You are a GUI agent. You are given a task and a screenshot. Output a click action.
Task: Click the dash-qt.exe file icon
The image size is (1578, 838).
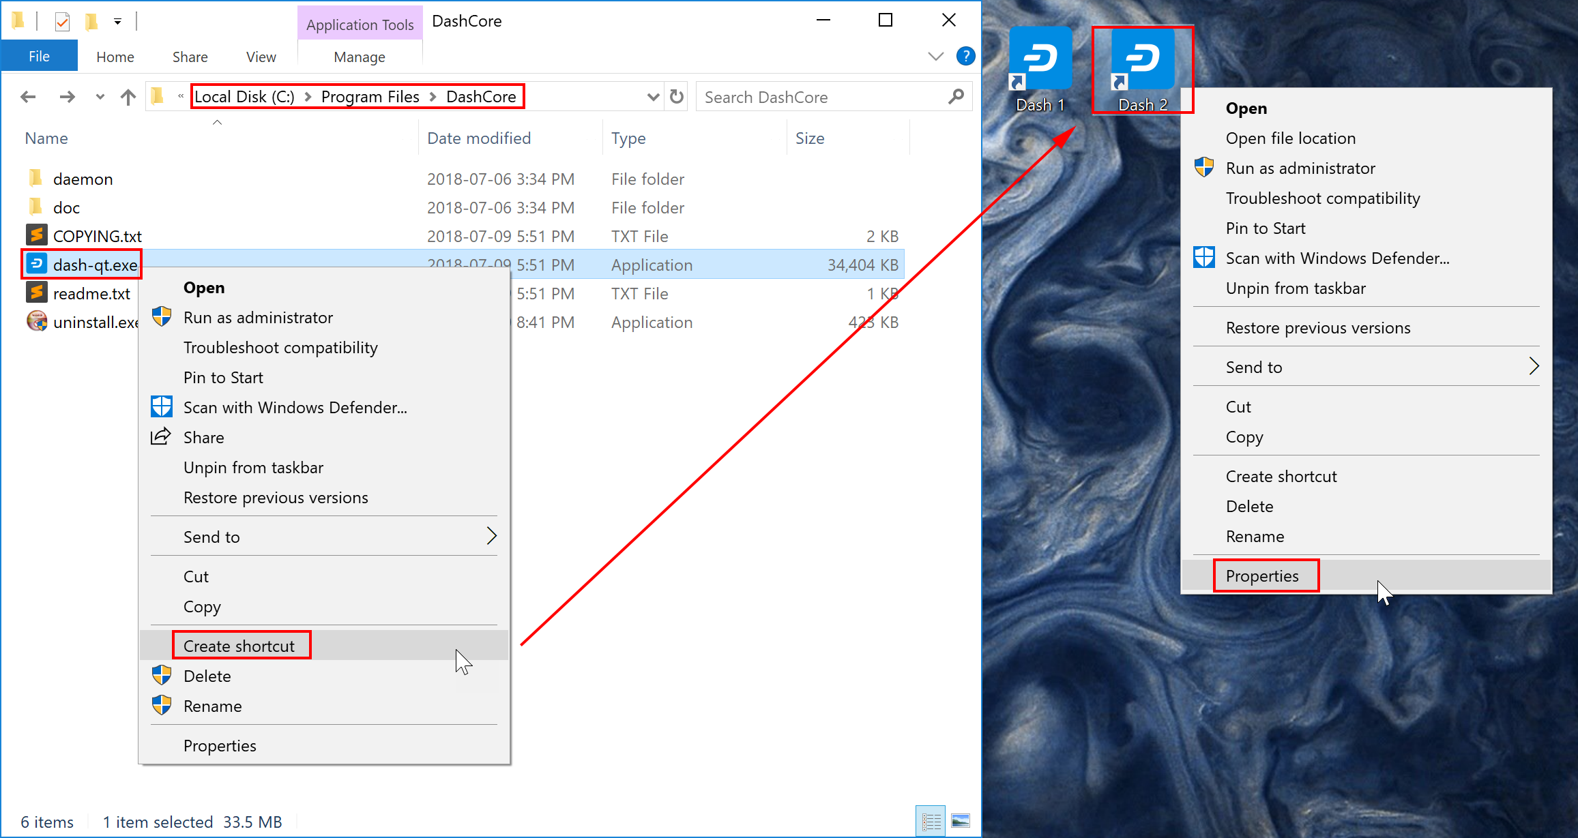pos(37,265)
